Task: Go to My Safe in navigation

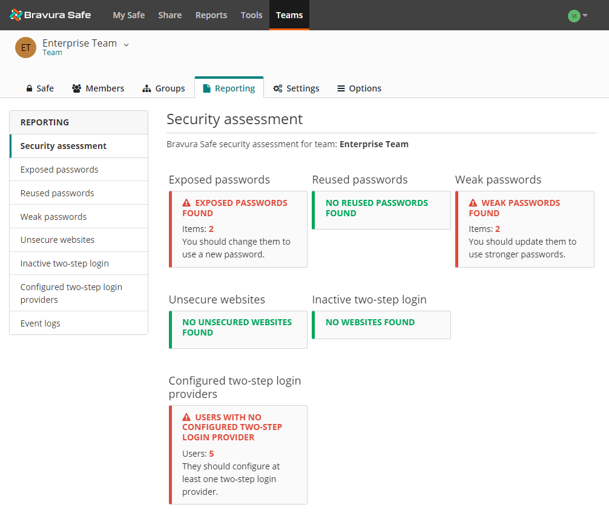Action: click(128, 15)
